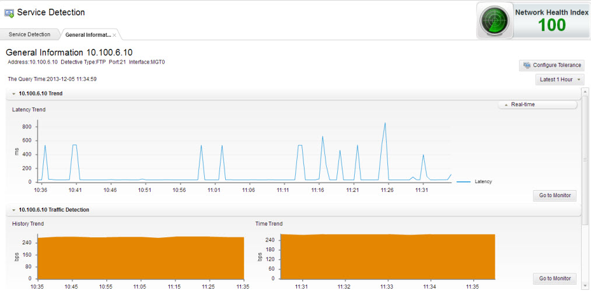Screen dimensions: 591x291
Task: Open the Latest 1 Hour dropdown
Action: pyautogui.click(x=559, y=79)
